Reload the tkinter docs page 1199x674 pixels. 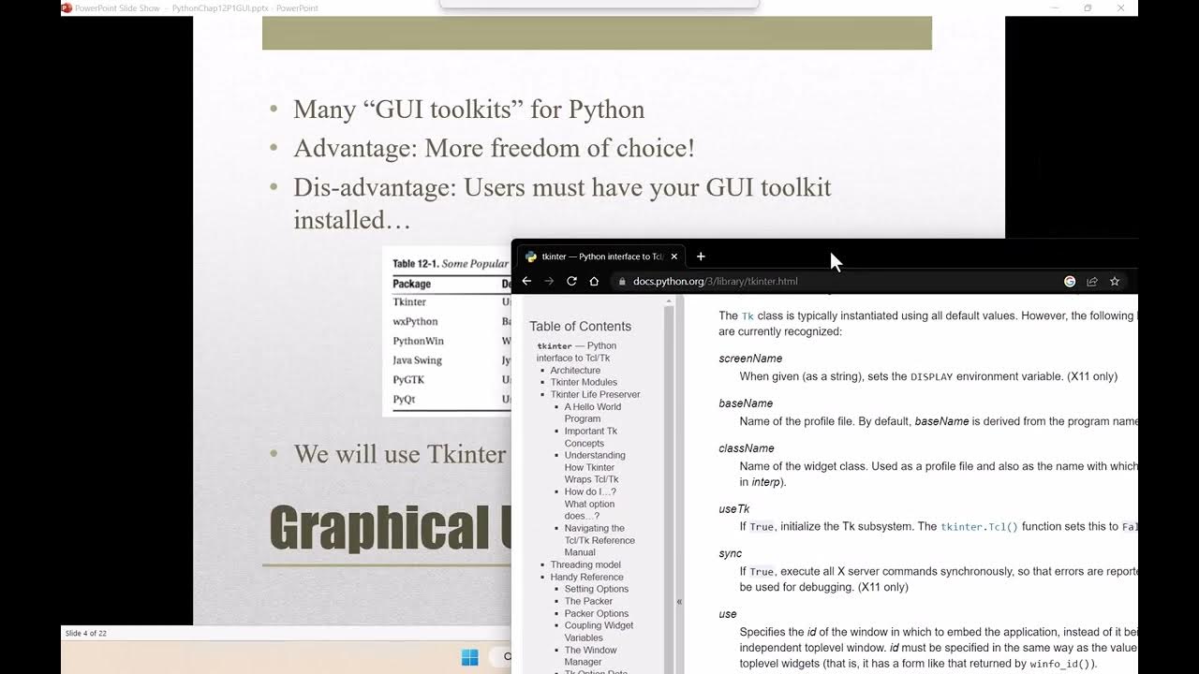571,281
